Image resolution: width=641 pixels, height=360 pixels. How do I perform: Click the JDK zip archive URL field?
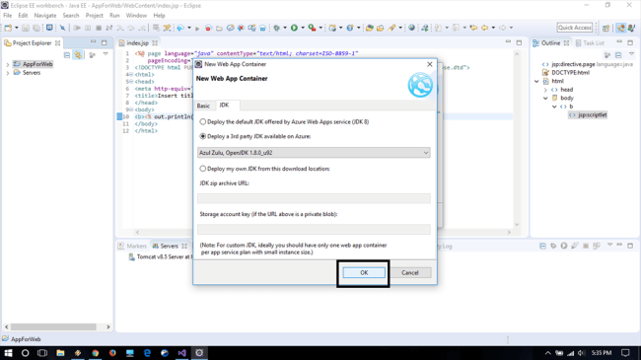[x=314, y=198]
